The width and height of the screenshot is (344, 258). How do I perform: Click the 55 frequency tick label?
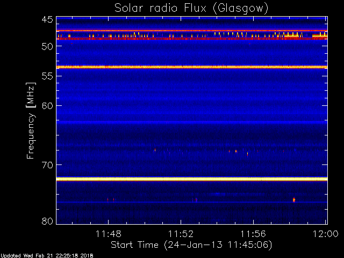47,76
